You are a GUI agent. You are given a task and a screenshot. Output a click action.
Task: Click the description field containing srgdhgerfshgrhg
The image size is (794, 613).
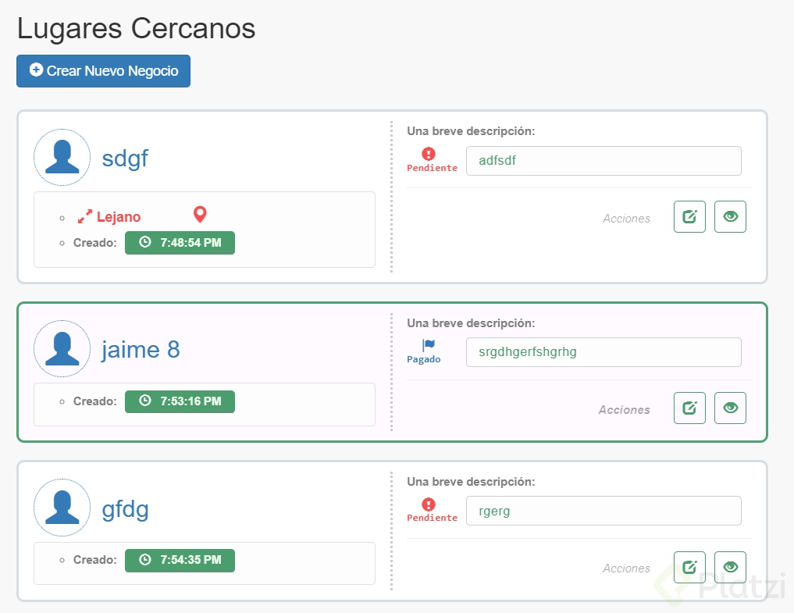pyautogui.click(x=604, y=352)
